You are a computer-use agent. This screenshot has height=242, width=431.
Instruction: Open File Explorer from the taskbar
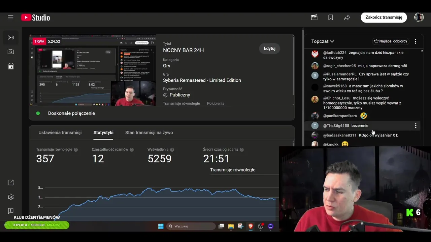231,226
